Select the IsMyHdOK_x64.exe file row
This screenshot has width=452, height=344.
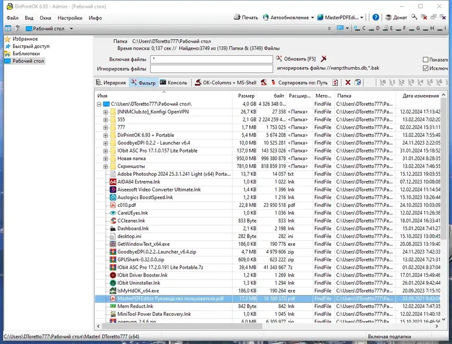[x=268, y=291]
